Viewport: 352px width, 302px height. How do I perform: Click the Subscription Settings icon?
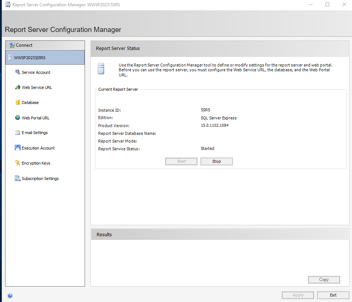[x=18, y=178]
